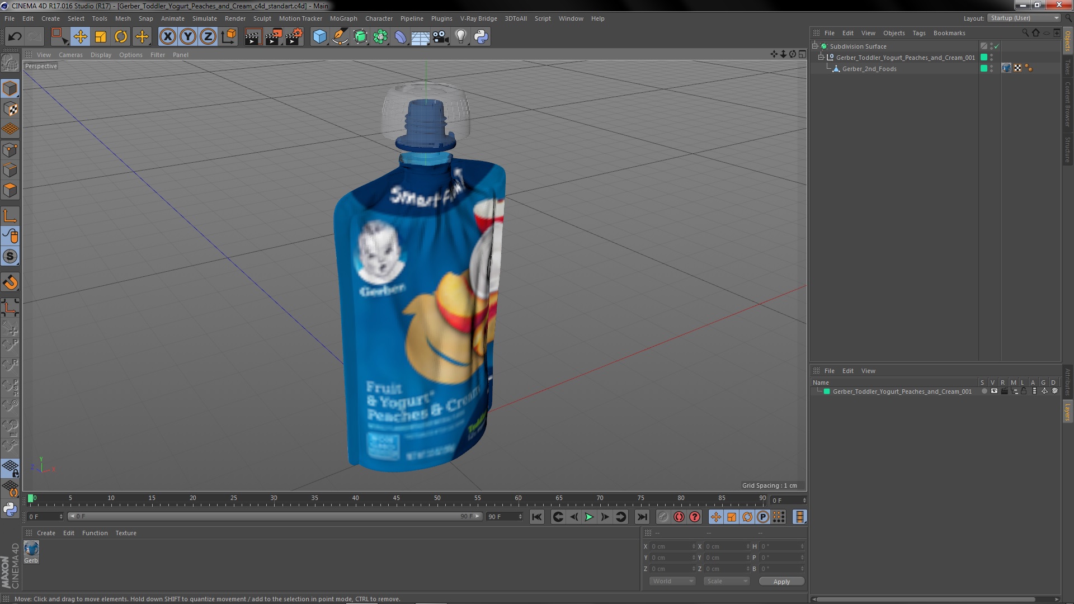Open the World coordinate dropdown
Image resolution: width=1074 pixels, height=604 pixels.
[x=672, y=582]
